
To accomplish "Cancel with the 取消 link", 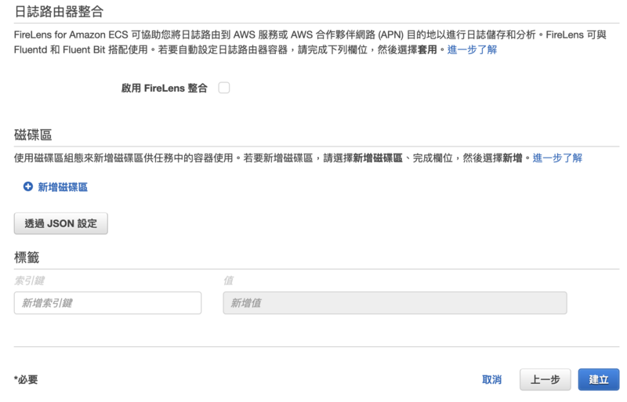I will [491, 379].
